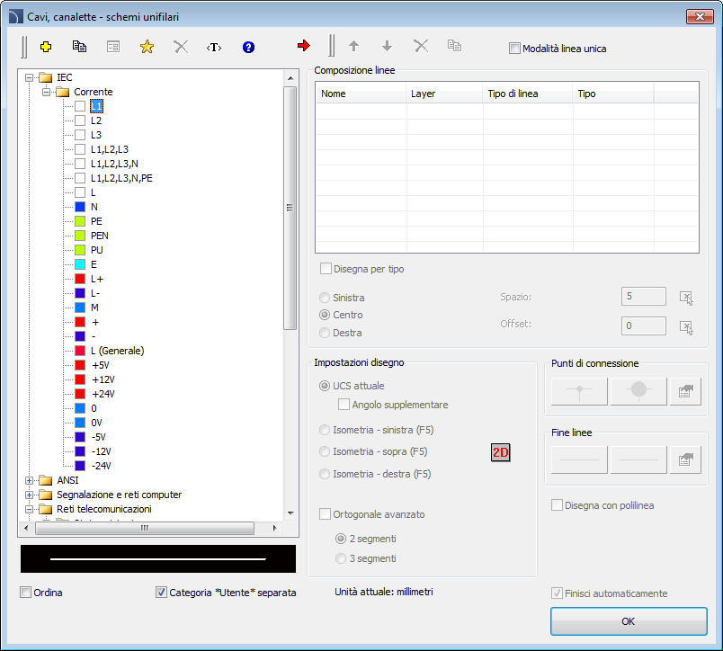Click the blue swatch next to N
Viewport: 723px width, 651px height.
coord(80,207)
